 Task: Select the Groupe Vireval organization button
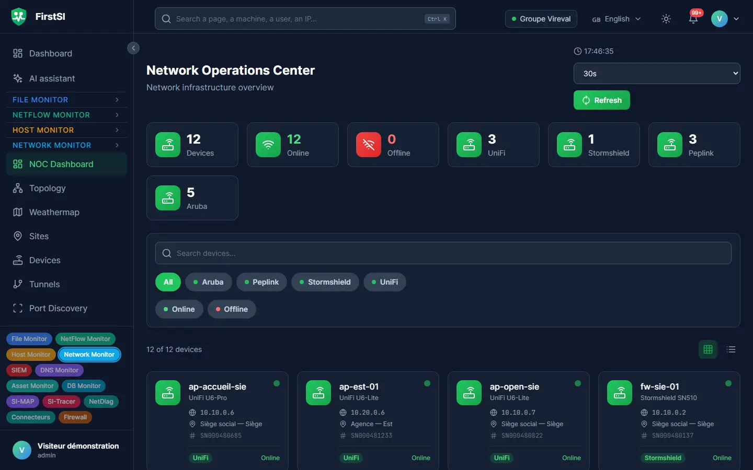coord(541,19)
